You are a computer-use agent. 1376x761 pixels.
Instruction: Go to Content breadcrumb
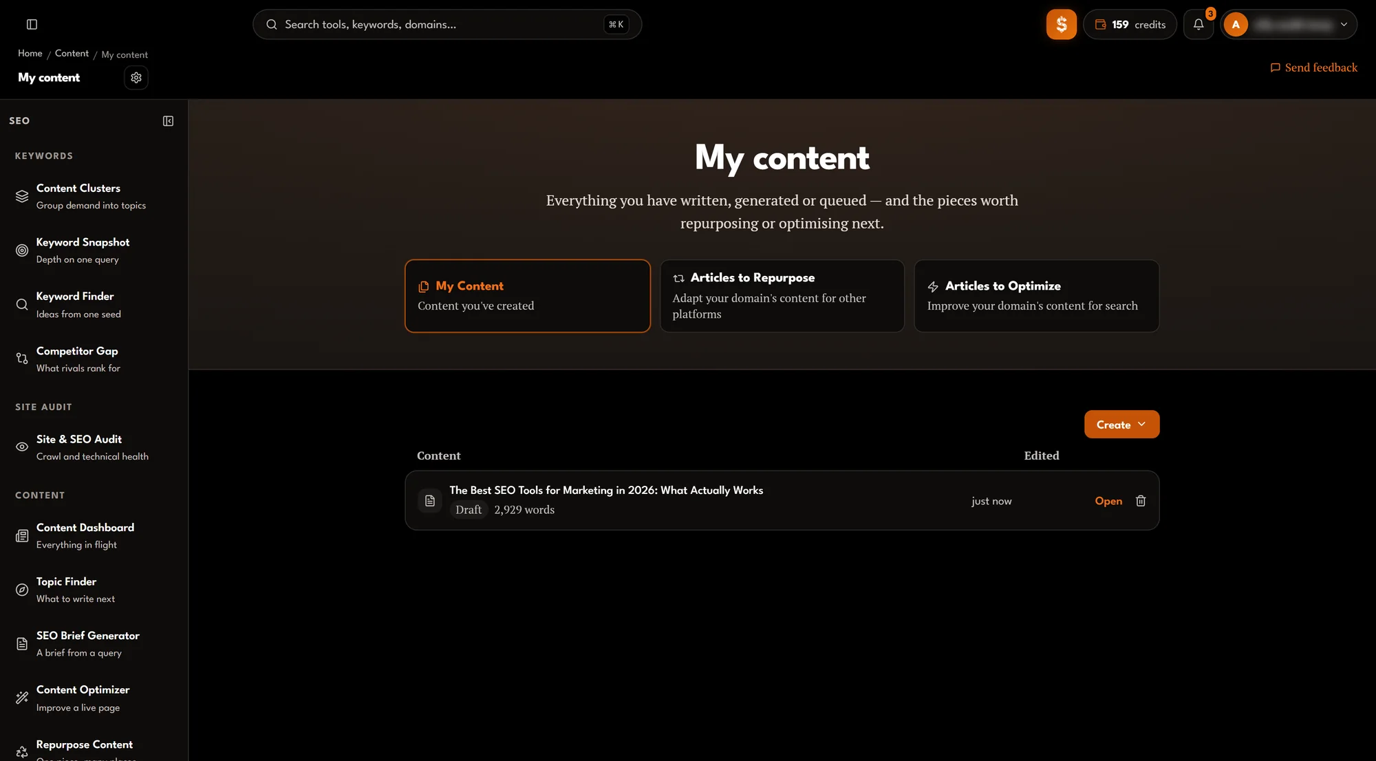[72, 53]
